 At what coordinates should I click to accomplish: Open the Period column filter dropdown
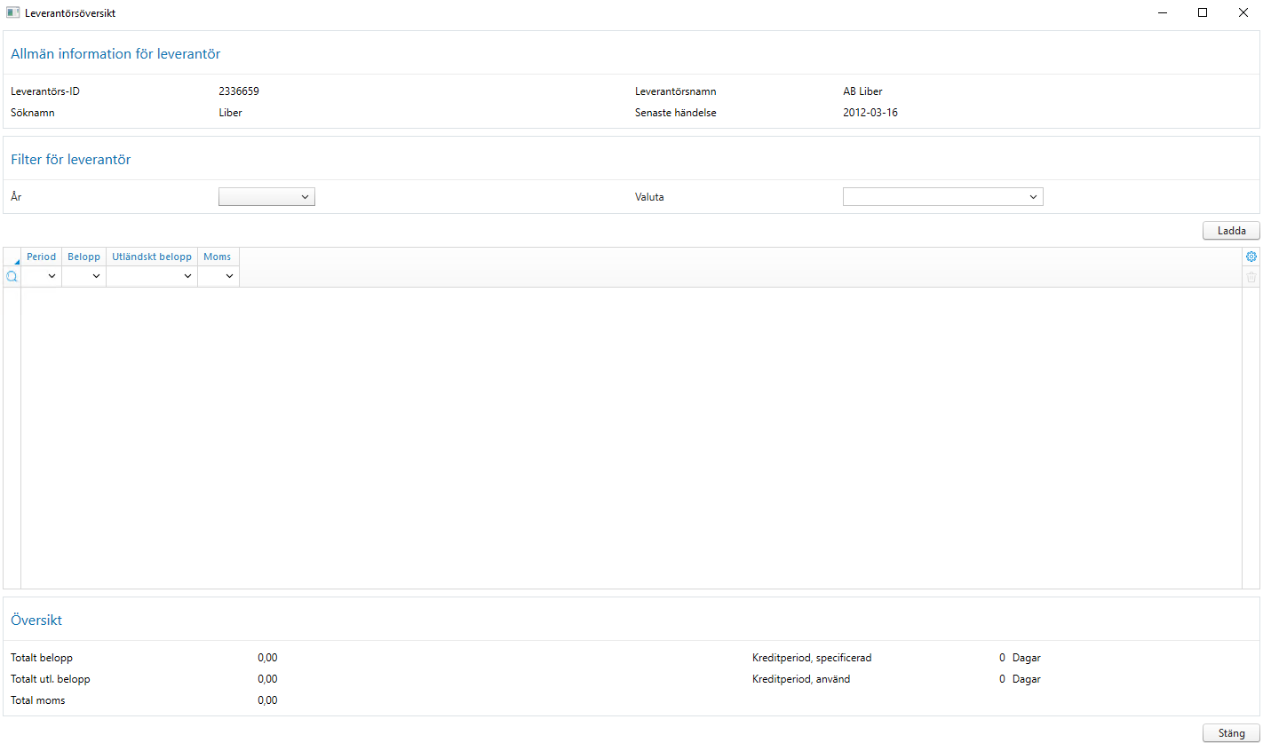52,276
